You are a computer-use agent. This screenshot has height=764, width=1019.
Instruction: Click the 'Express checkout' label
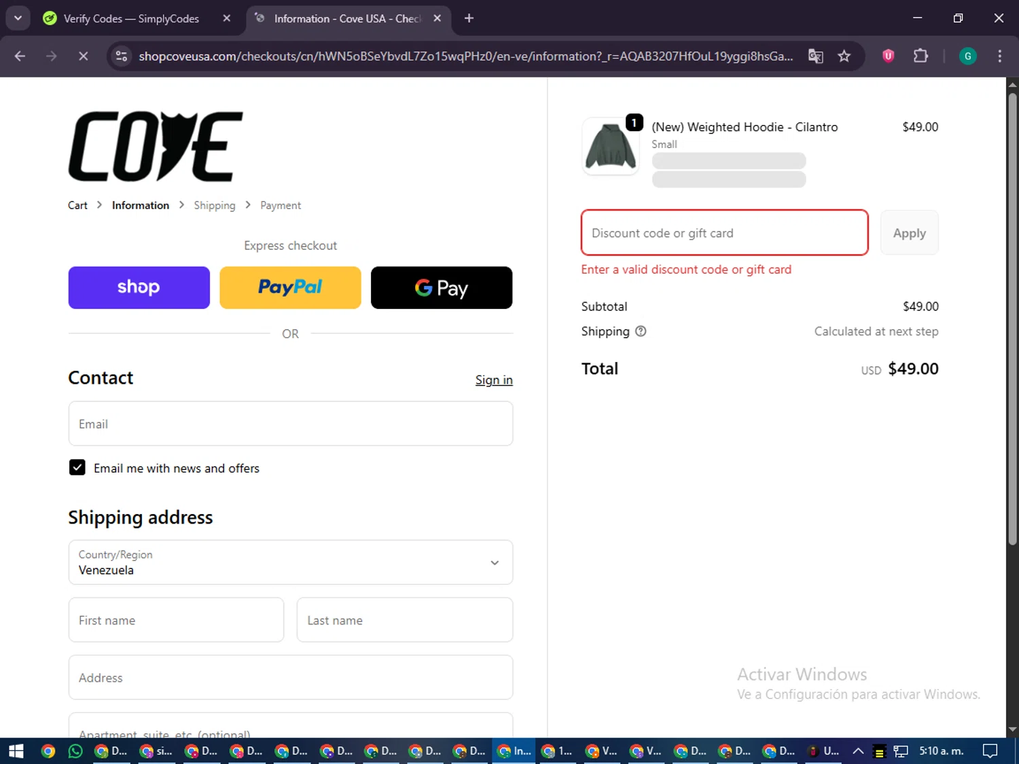coord(291,246)
